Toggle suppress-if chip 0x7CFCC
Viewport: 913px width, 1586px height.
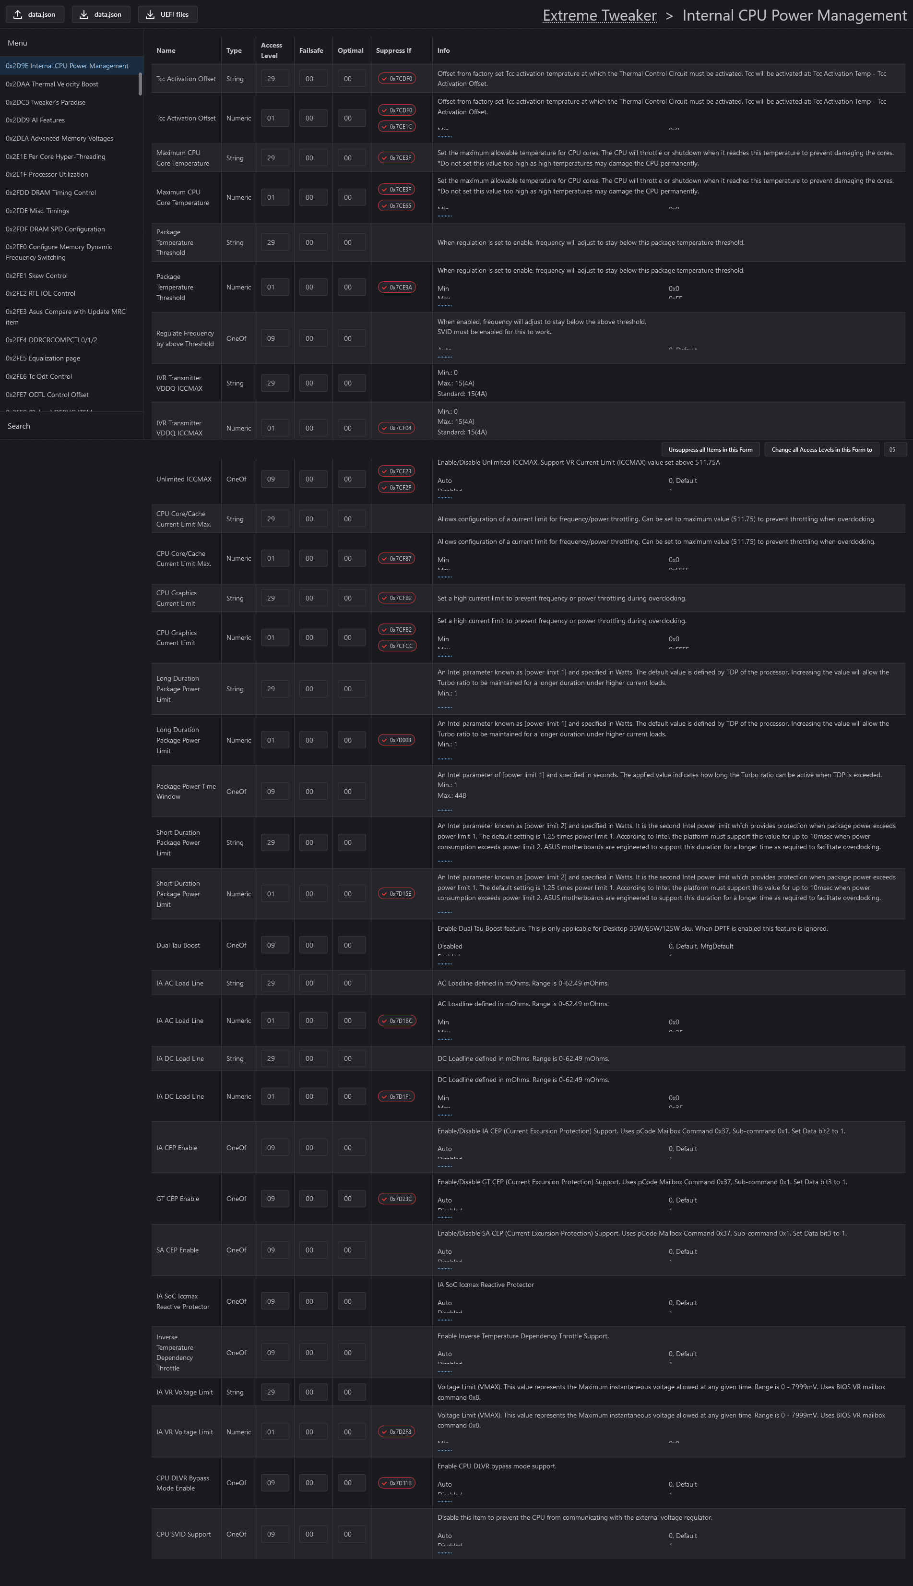pyautogui.click(x=397, y=646)
